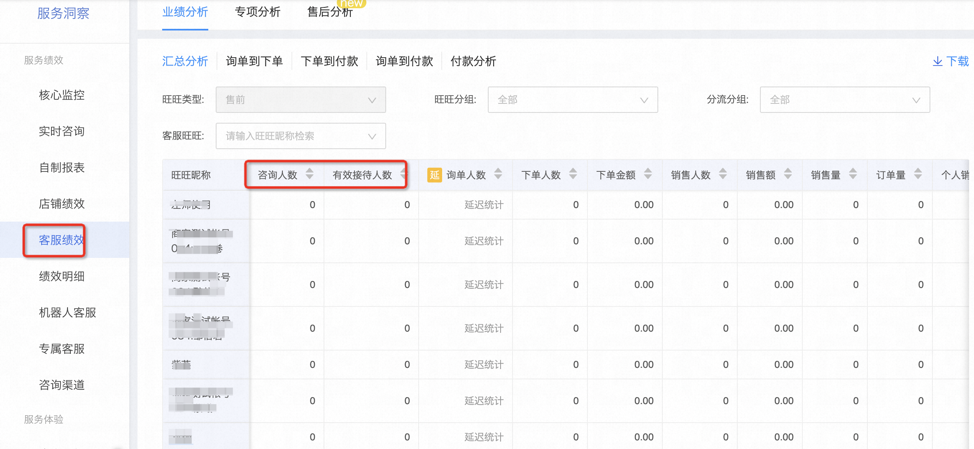Go to 绩效明细 in the sidebar

point(62,276)
